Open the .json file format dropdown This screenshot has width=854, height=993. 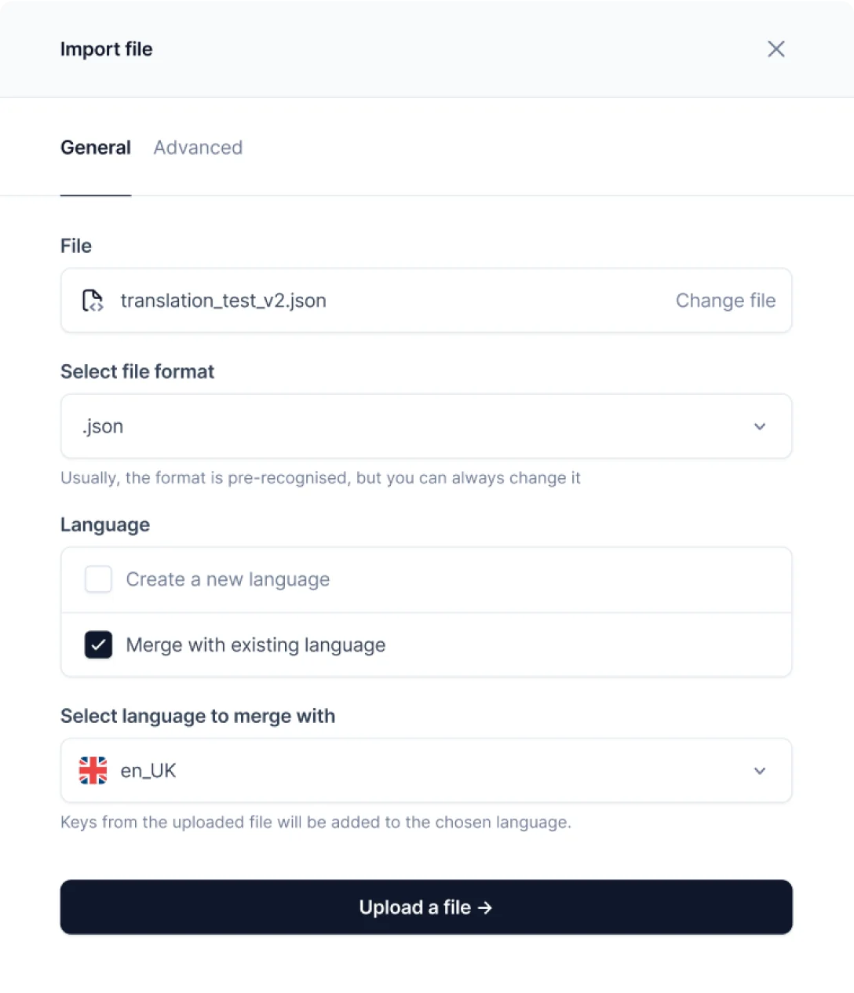pyautogui.click(x=426, y=426)
